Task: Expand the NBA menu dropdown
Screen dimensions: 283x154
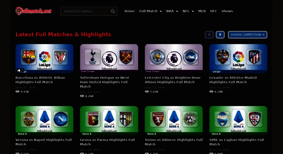Action: [172, 11]
